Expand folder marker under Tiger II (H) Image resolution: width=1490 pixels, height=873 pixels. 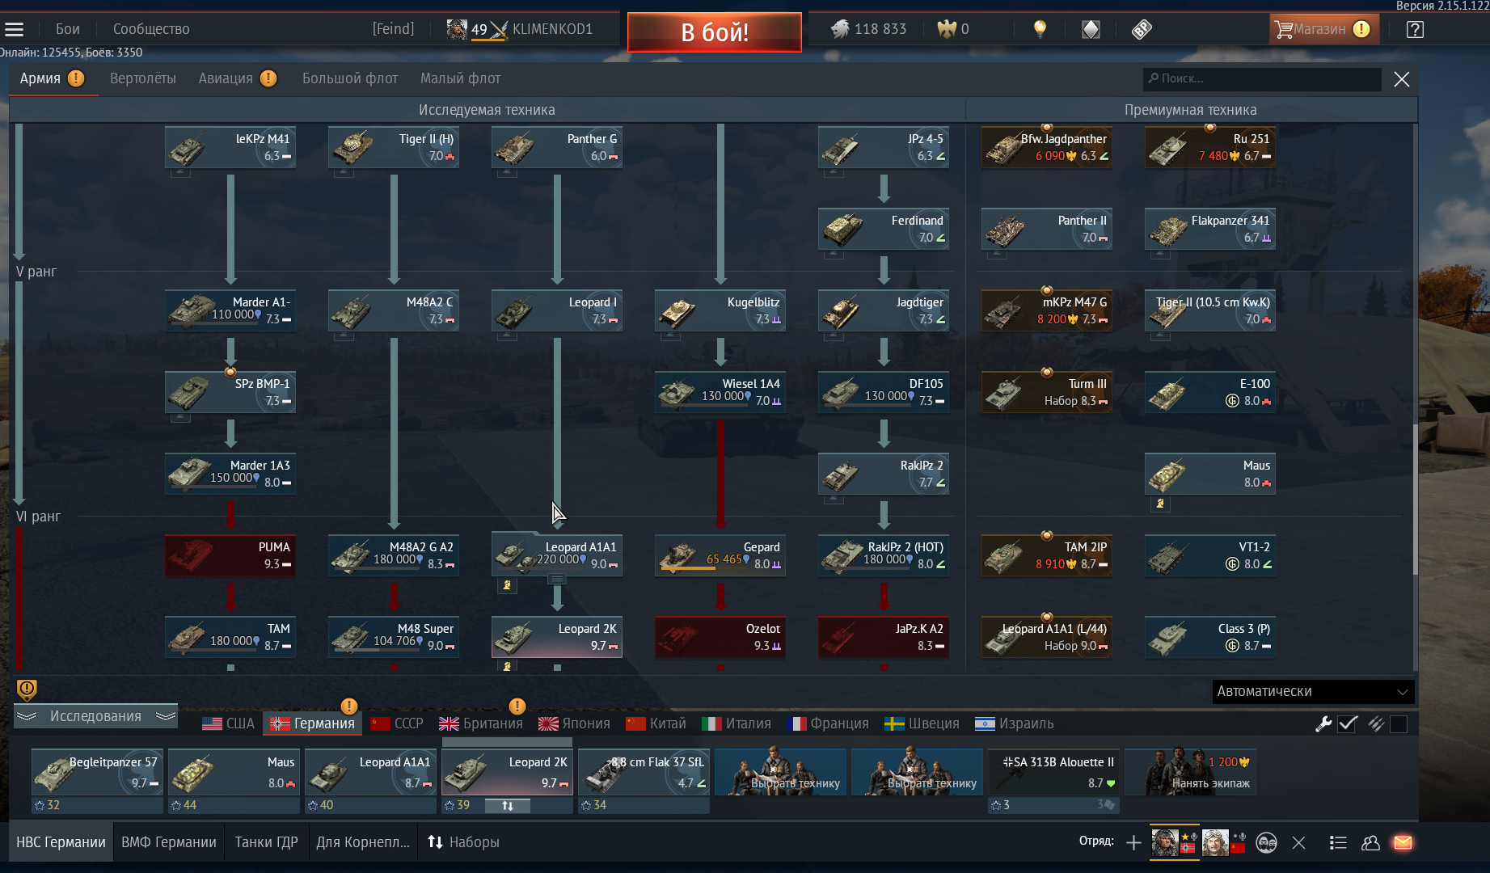coord(344,173)
